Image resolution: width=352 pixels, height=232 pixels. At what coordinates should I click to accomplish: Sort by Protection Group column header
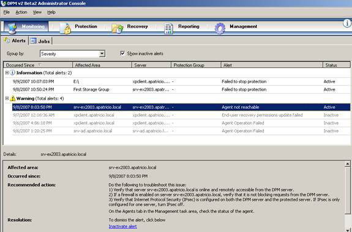click(x=197, y=65)
